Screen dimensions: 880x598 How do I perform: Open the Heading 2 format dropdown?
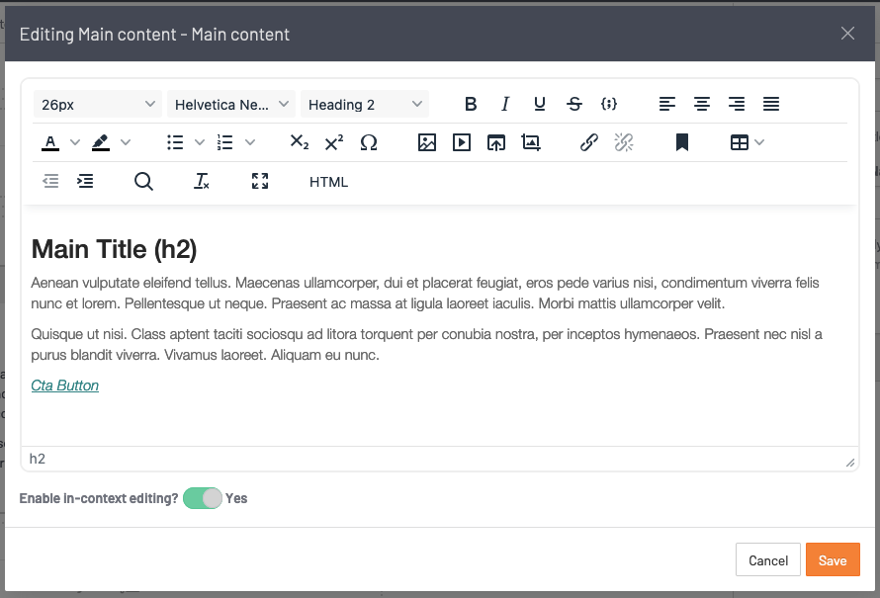pyautogui.click(x=365, y=105)
